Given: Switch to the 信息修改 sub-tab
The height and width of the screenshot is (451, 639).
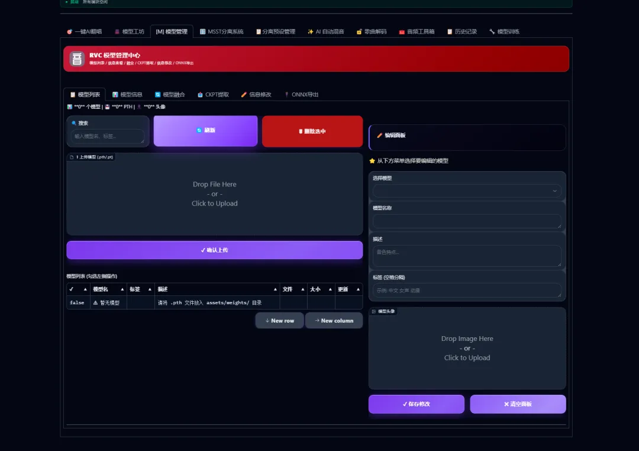Looking at the screenshot, I should pyautogui.click(x=256, y=95).
